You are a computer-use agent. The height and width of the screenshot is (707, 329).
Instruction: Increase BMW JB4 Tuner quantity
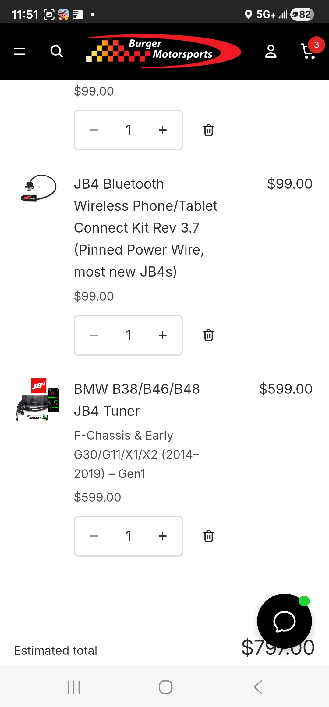click(163, 536)
